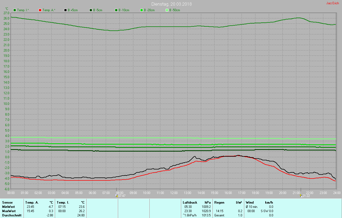Click the pressure trend '^1.6hPa/h'
The image size is (342, 218).
coord(189,215)
